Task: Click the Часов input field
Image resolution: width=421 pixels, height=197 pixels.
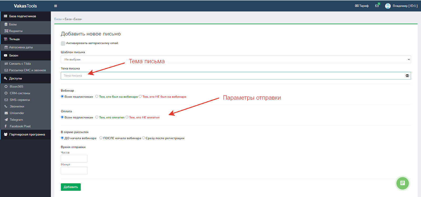Action: click(74, 158)
